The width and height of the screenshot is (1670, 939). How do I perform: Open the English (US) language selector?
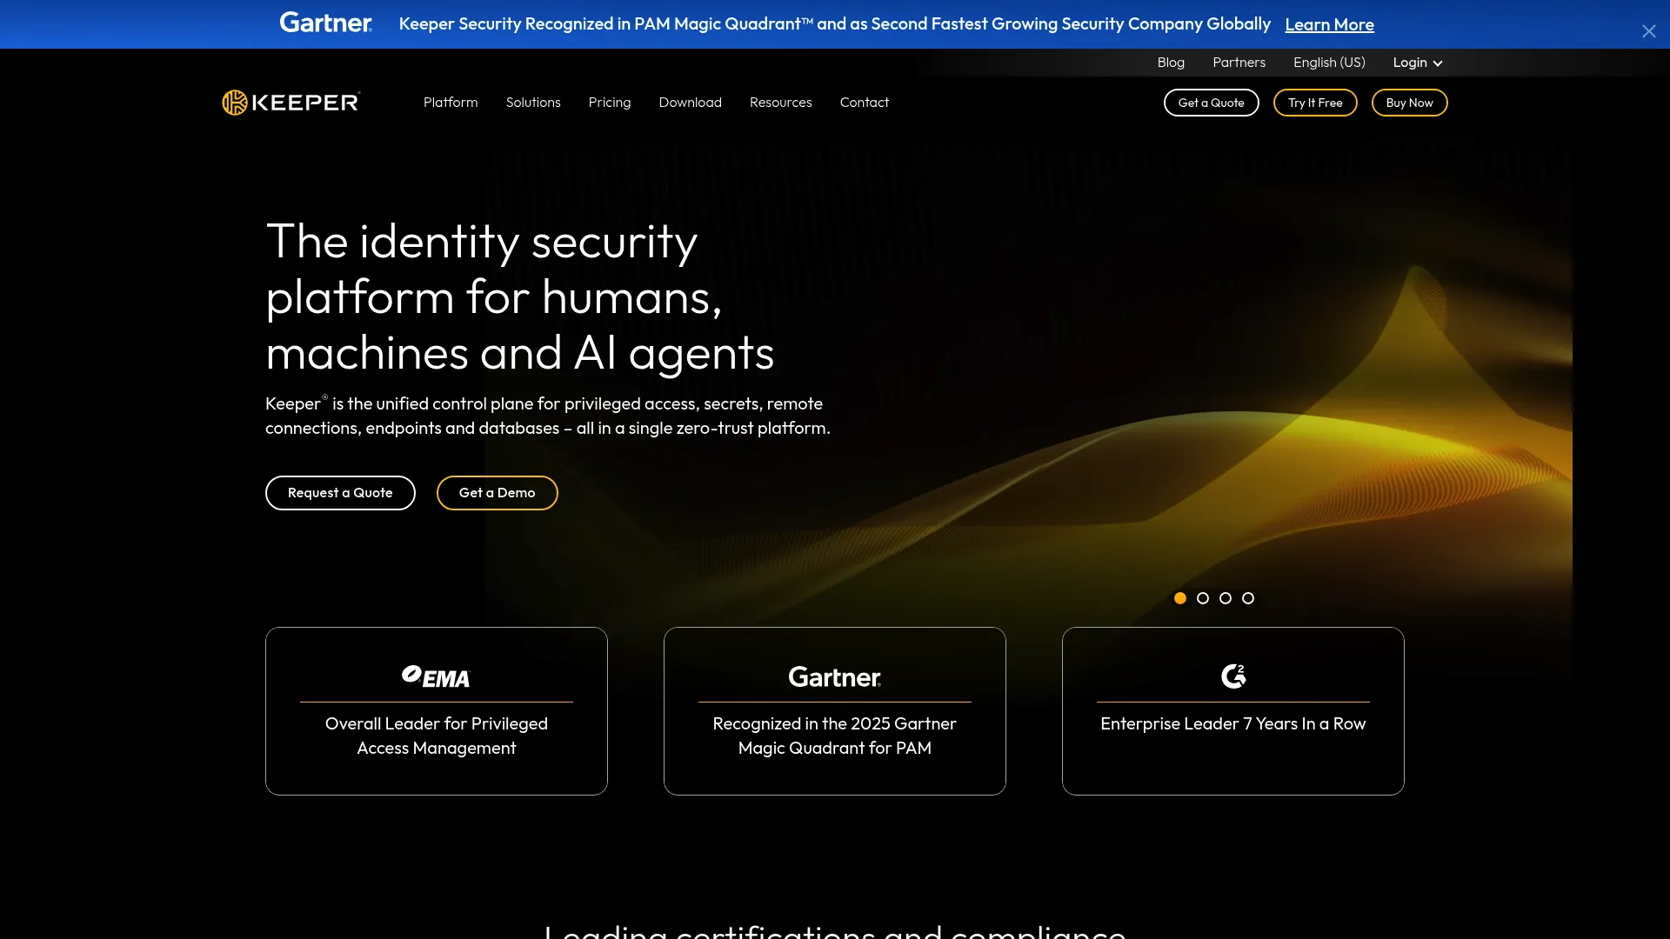[1329, 63]
